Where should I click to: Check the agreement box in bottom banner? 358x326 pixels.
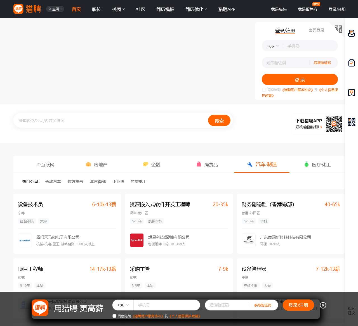114,316
